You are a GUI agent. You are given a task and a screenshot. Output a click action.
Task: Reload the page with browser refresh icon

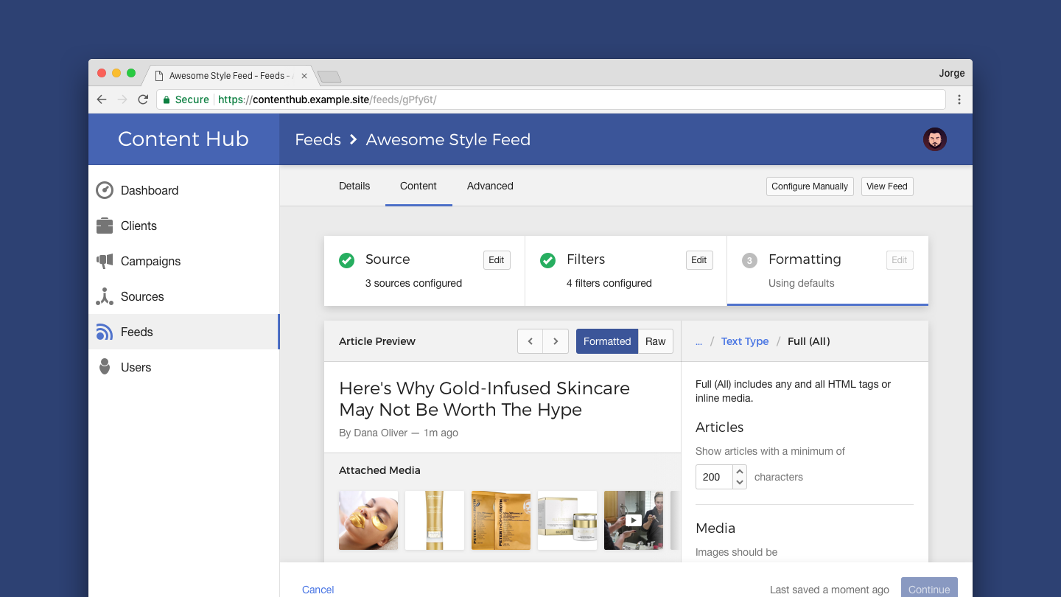tap(143, 99)
